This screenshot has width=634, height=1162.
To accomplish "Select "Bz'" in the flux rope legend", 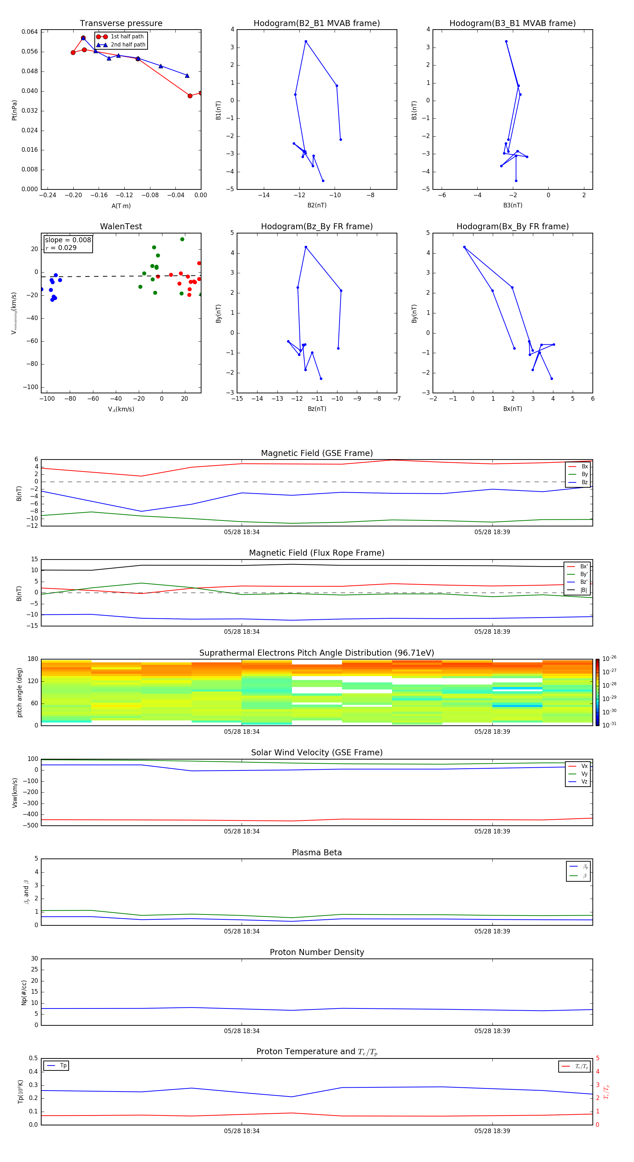I will (578, 582).
